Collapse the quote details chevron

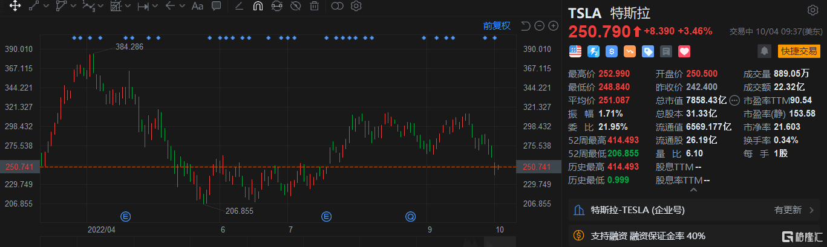coord(694,190)
